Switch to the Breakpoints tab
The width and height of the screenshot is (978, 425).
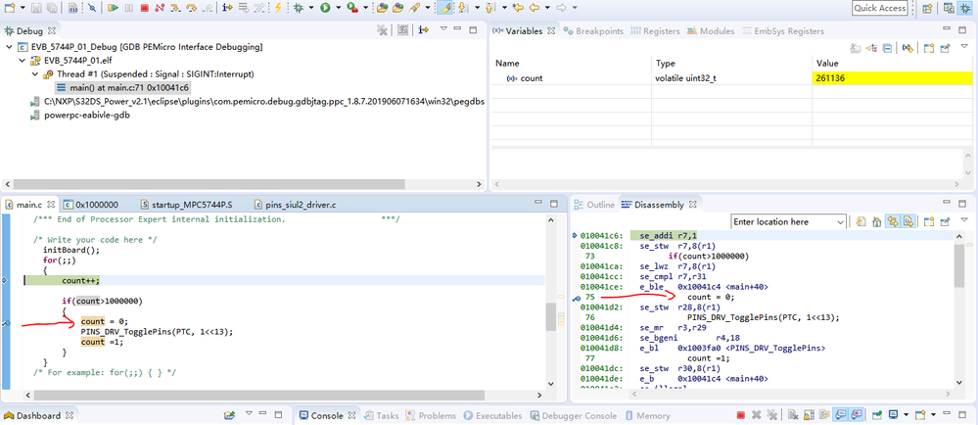point(592,31)
